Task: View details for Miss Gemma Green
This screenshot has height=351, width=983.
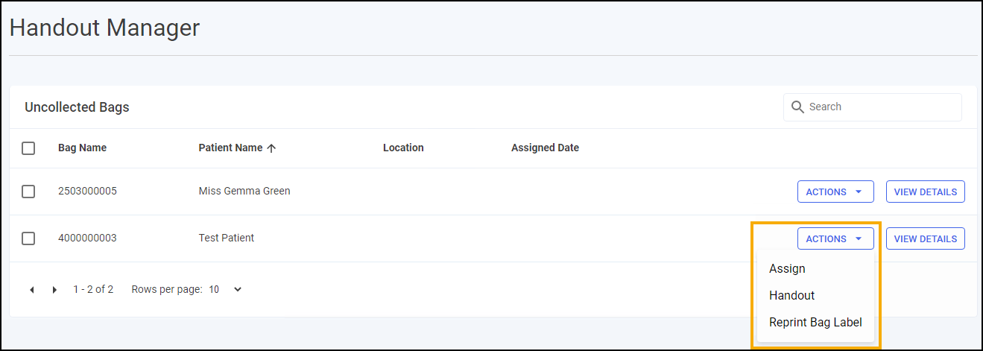Action: (x=925, y=192)
